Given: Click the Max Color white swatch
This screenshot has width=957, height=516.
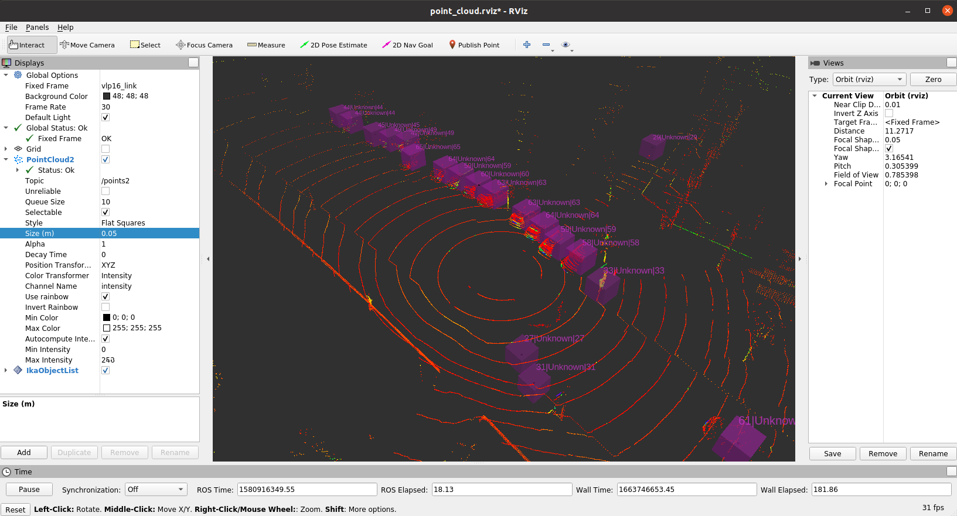Looking at the screenshot, I should click(x=107, y=328).
